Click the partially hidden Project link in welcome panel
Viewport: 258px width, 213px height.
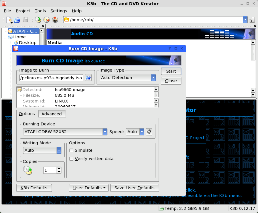195,138
